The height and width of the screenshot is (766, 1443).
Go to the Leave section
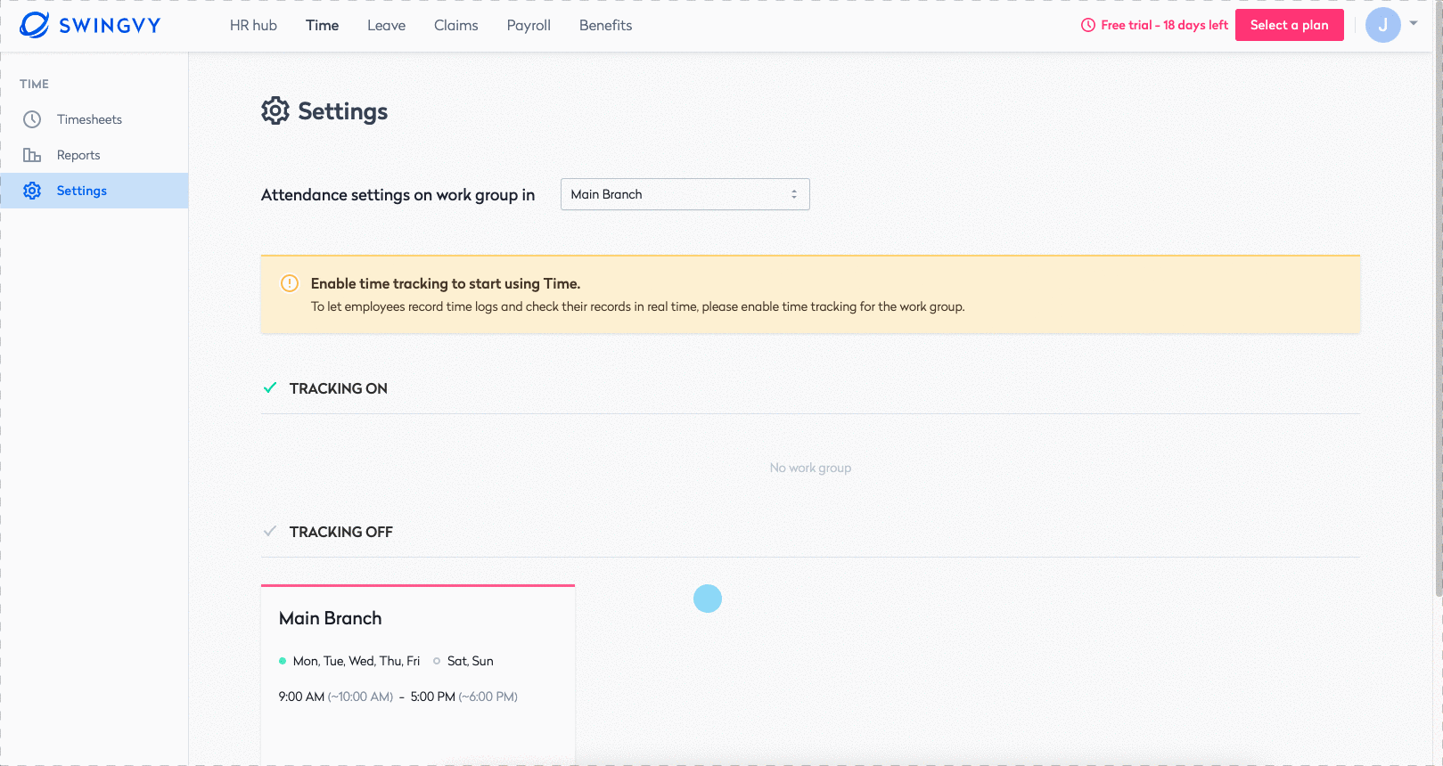click(x=386, y=26)
